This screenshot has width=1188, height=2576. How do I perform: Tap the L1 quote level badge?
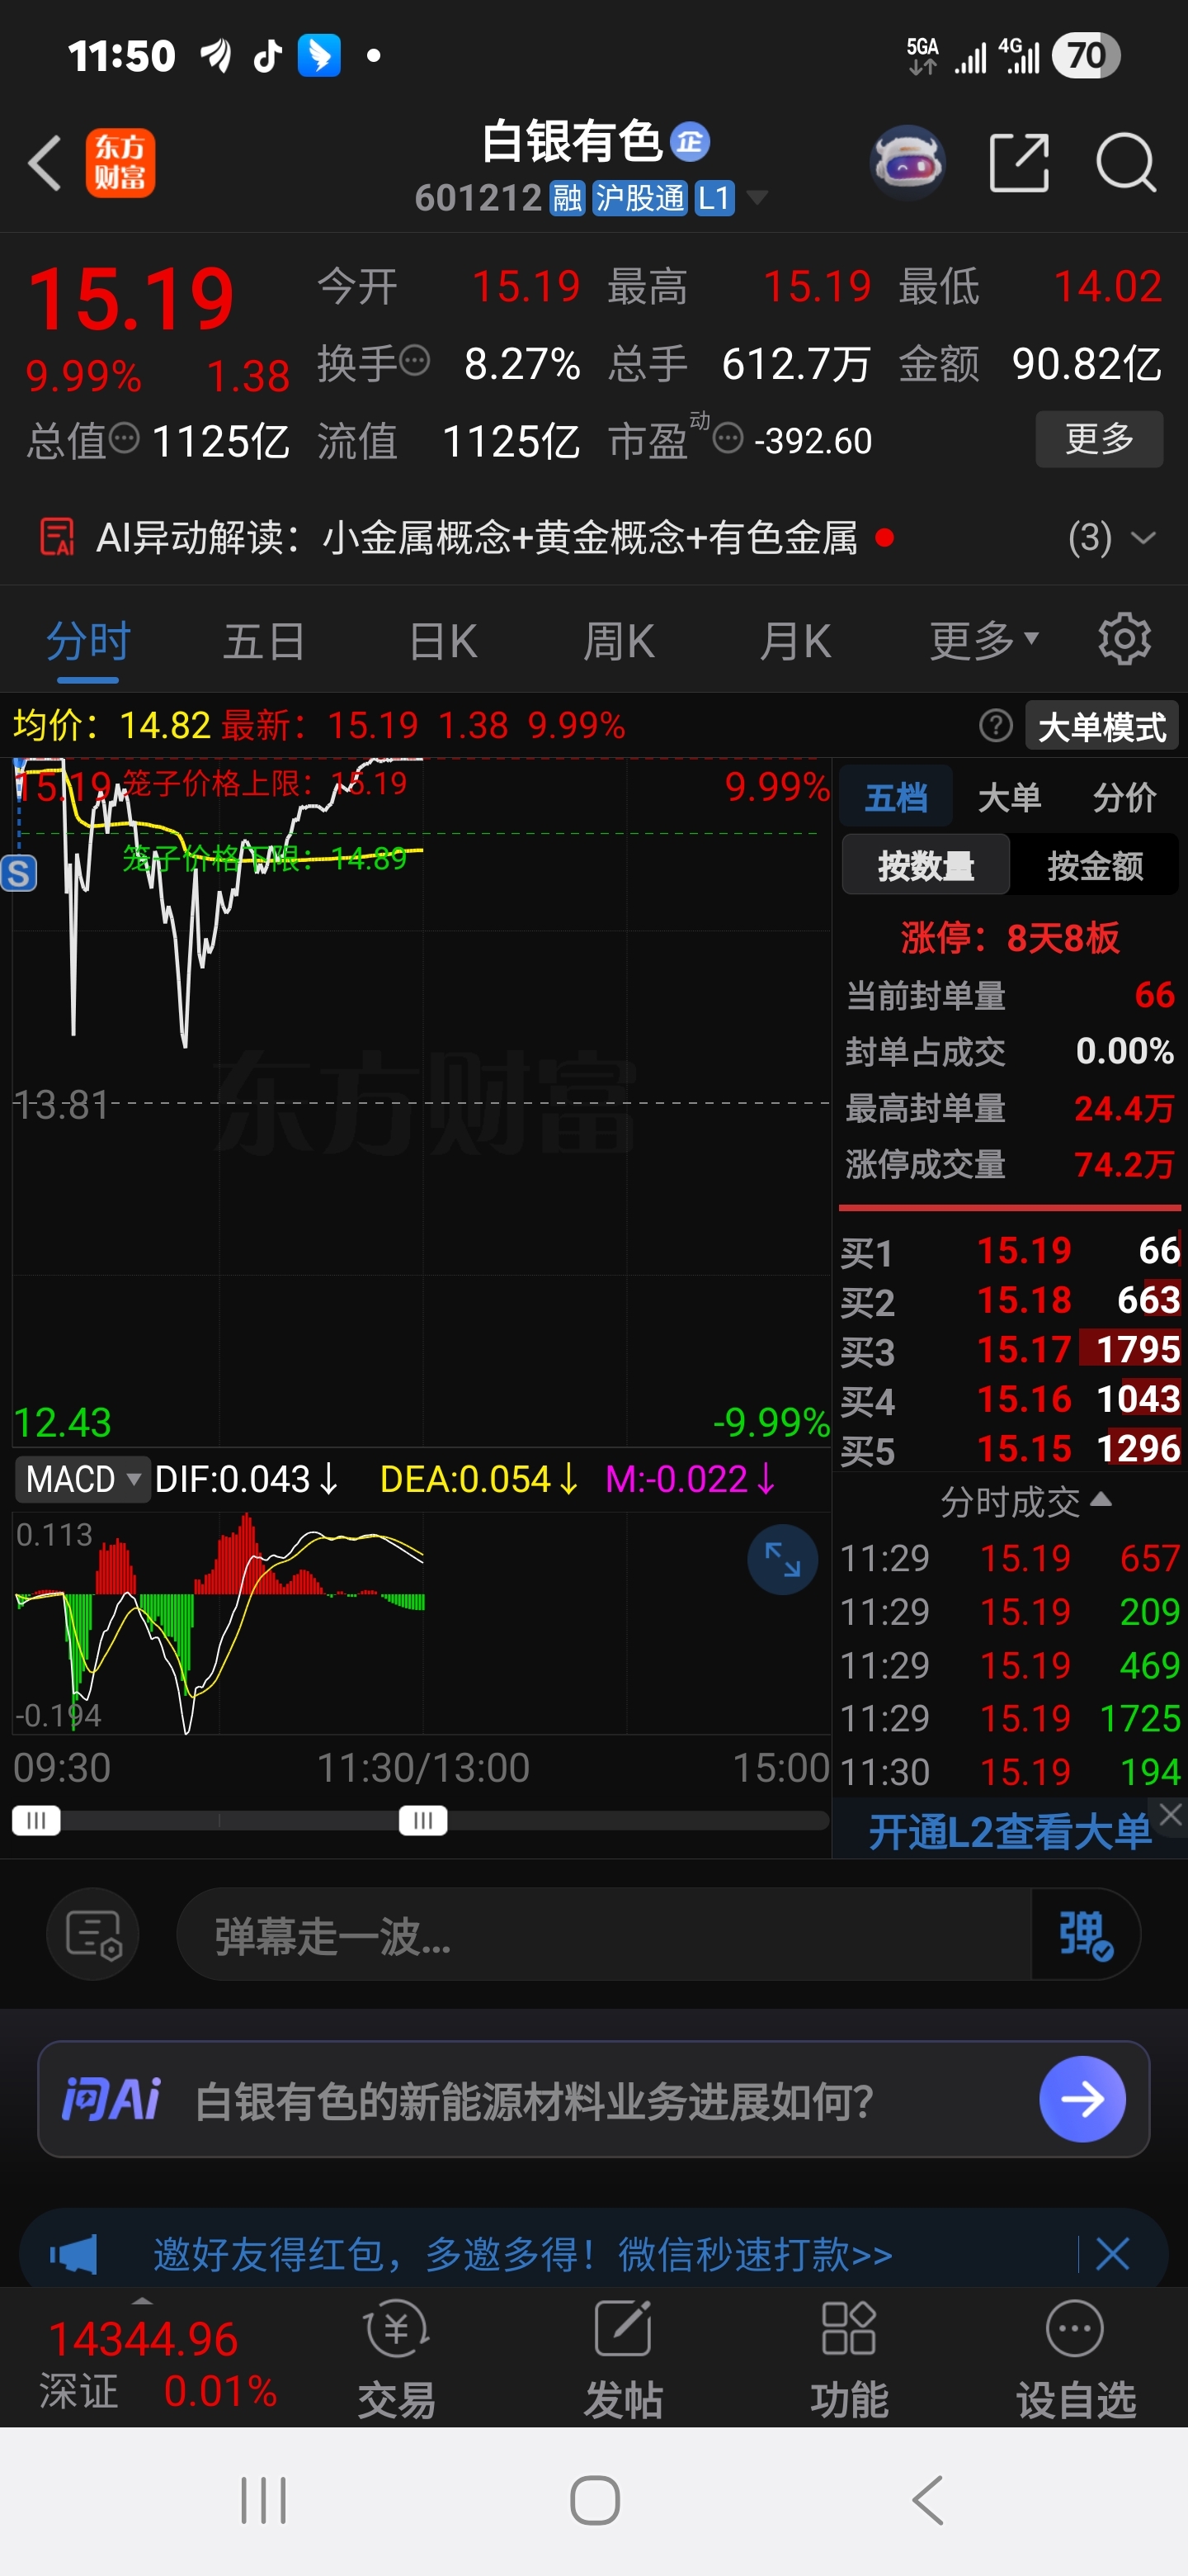click(x=714, y=198)
